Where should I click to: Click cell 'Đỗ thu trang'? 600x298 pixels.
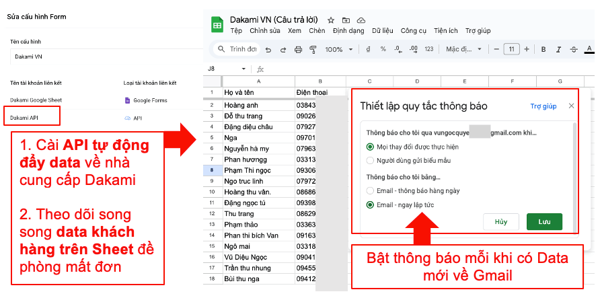coord(259,116)
